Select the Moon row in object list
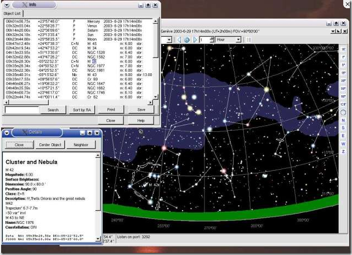Screen dimensions: 352x255 coord(78,39)
